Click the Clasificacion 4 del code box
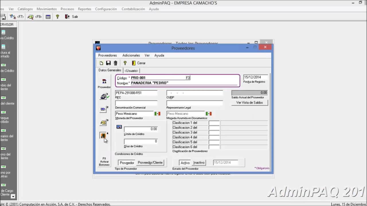 tap(214, 137)
